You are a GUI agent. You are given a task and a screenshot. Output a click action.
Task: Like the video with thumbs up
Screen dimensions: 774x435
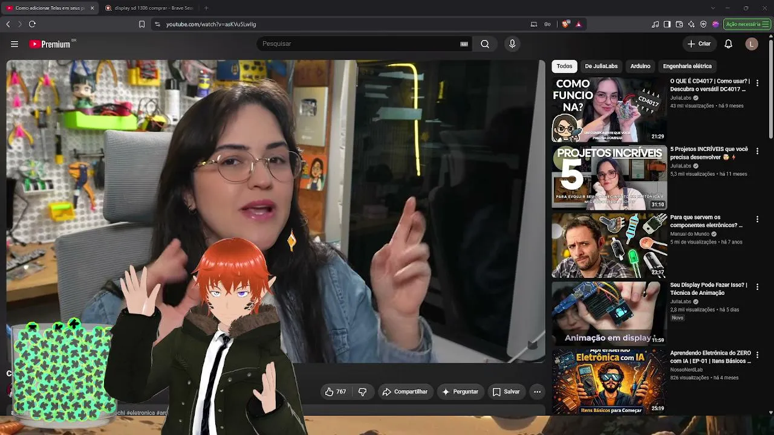coord(336,392)
